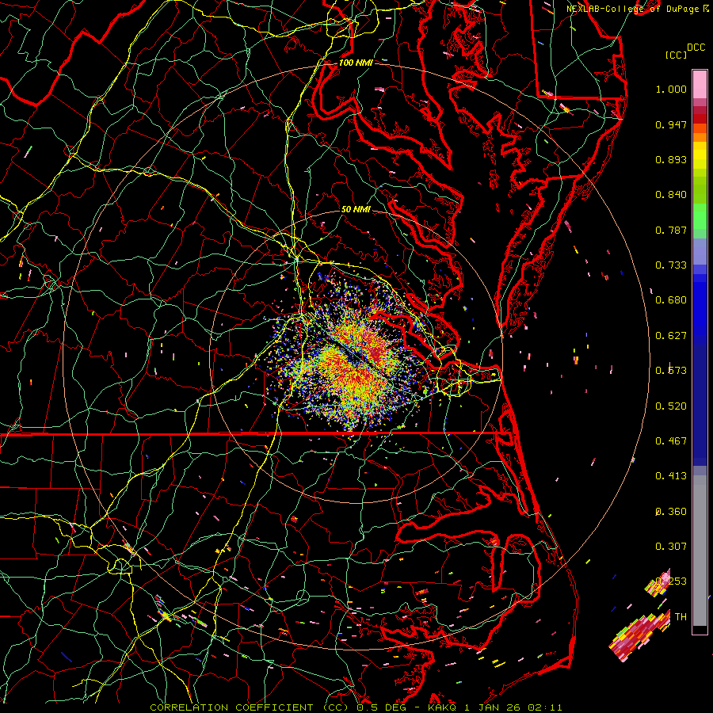
Task: Click the NEXLAB-College of DuPage label
Action: (x=635, y=9)
